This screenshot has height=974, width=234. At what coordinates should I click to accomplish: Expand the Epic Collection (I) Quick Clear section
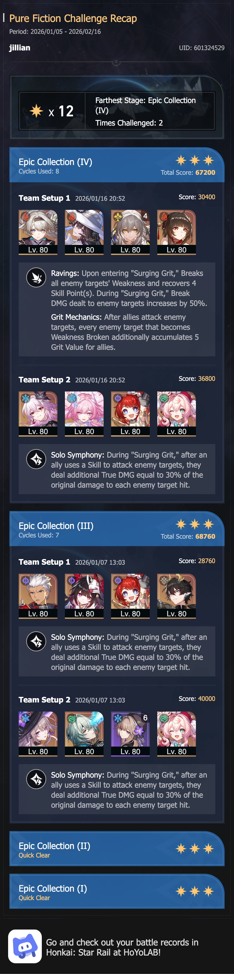[117, 891]
